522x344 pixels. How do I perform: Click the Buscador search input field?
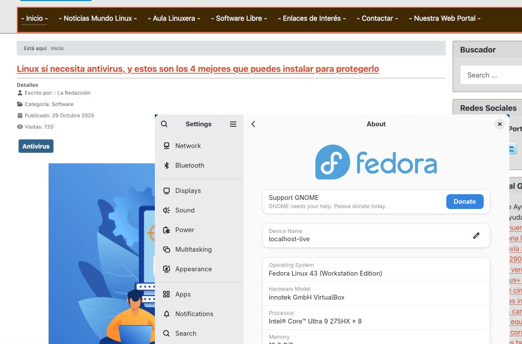492,75
